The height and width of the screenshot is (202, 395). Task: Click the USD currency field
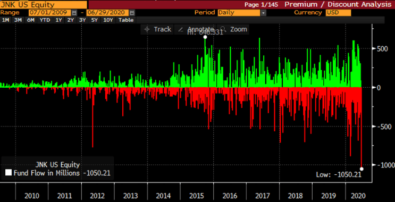tap(338, 13)
